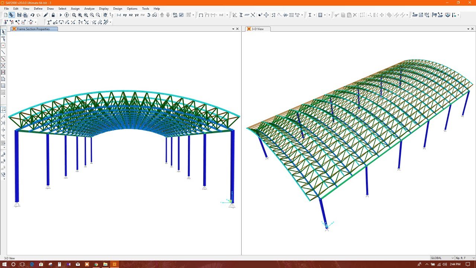
Task: Open the Define menu
Action: (x=38, y=9)
